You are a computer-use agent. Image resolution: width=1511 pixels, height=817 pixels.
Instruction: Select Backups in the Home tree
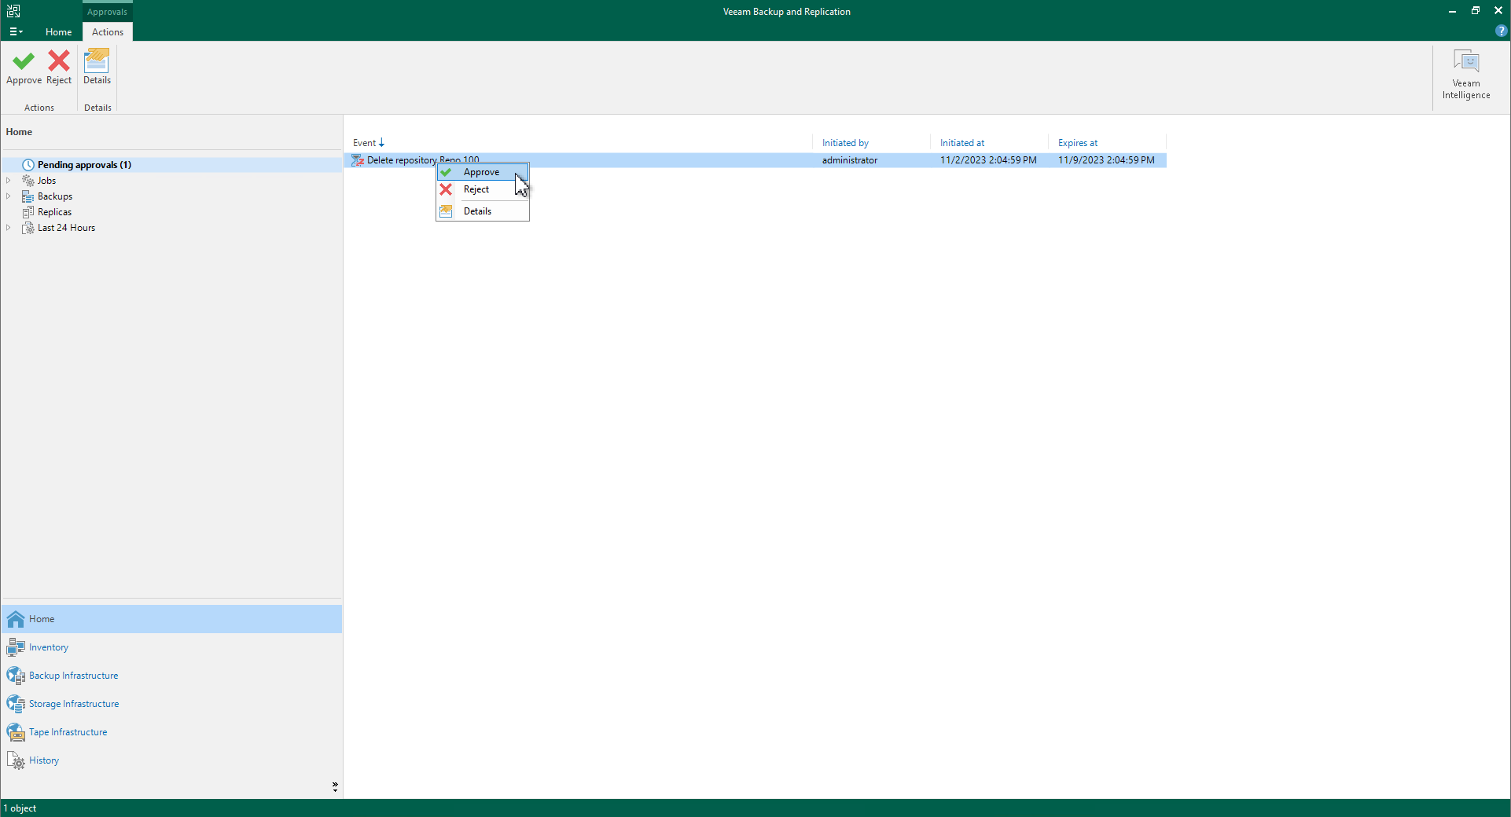pyautogui.click(x=55, y=196)
